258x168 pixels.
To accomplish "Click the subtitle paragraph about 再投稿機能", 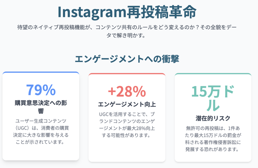I will [127, 31].
